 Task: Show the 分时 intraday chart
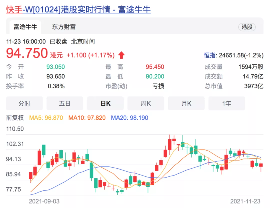24,103
